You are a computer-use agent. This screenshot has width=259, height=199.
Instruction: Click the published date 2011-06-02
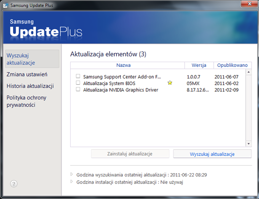coord(227,83)
